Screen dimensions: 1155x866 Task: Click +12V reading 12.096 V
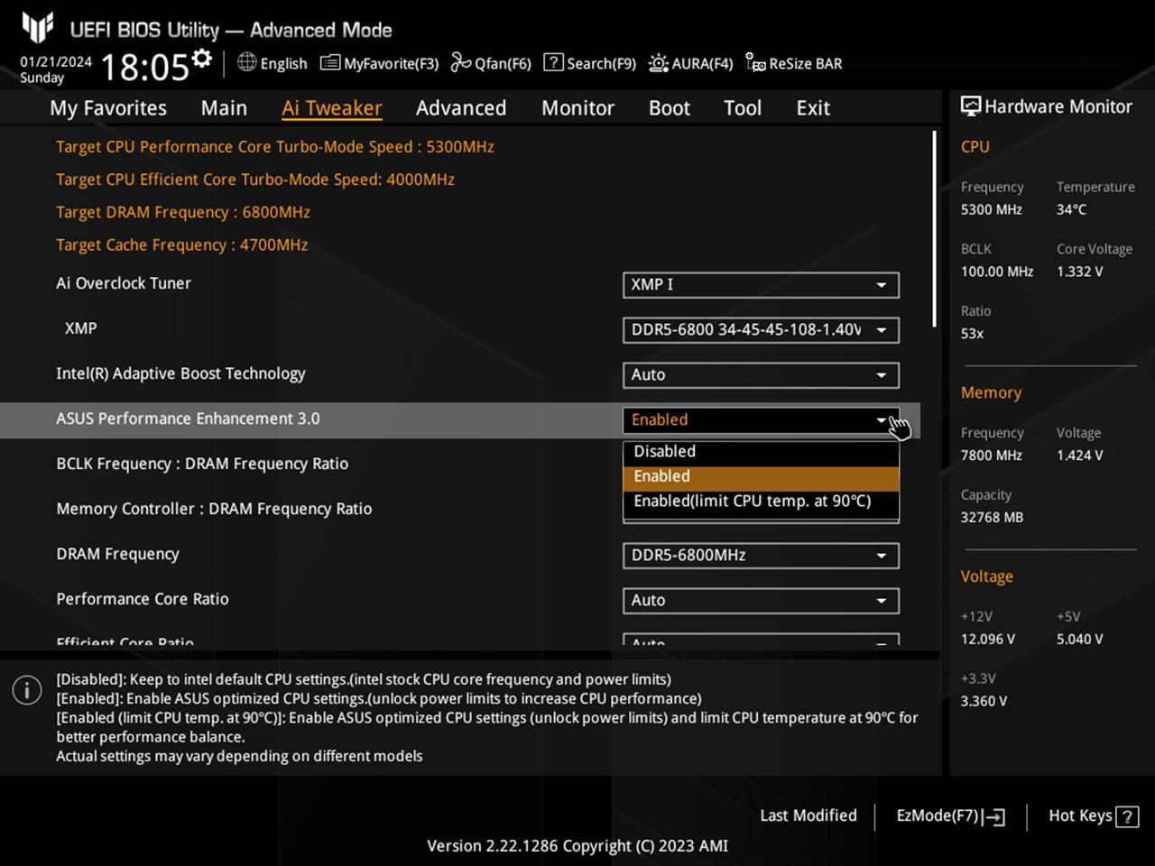pyautogui.click(x=988, y=640)
